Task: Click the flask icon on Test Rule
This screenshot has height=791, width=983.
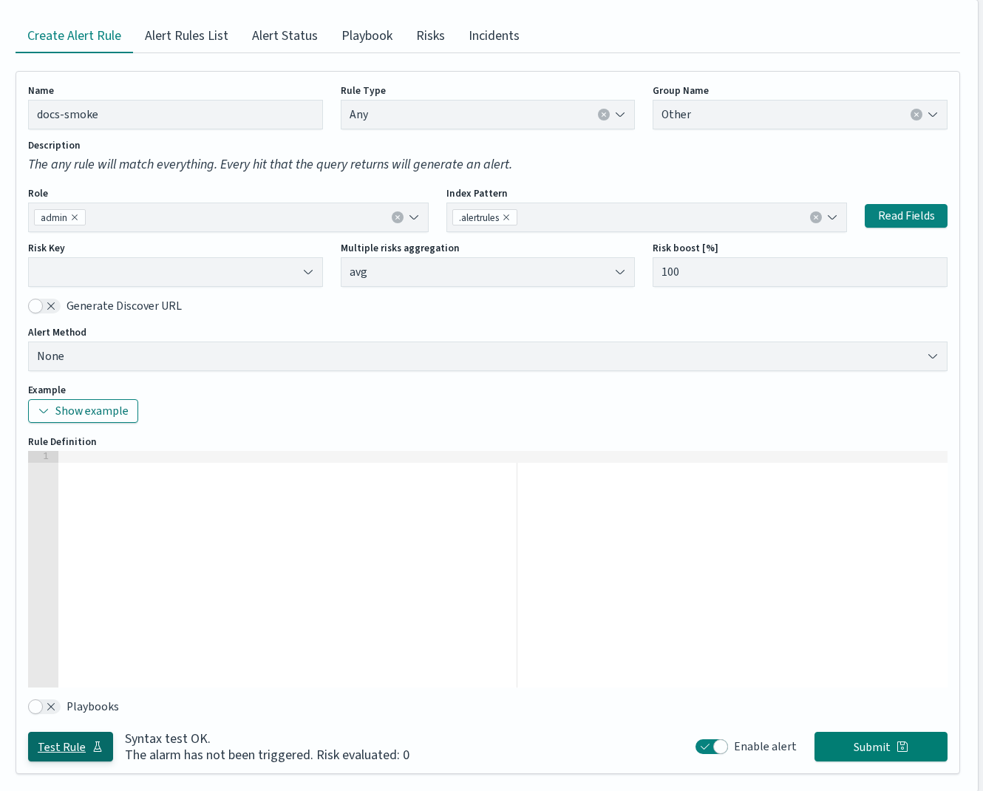Action: pyautogui.click(x=98, y=747)
